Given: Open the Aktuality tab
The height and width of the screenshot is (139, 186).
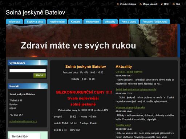Looking at the screenshot, I should point(110,22).
